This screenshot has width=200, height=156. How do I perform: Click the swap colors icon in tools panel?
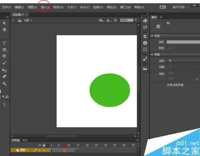coord(7,97)
